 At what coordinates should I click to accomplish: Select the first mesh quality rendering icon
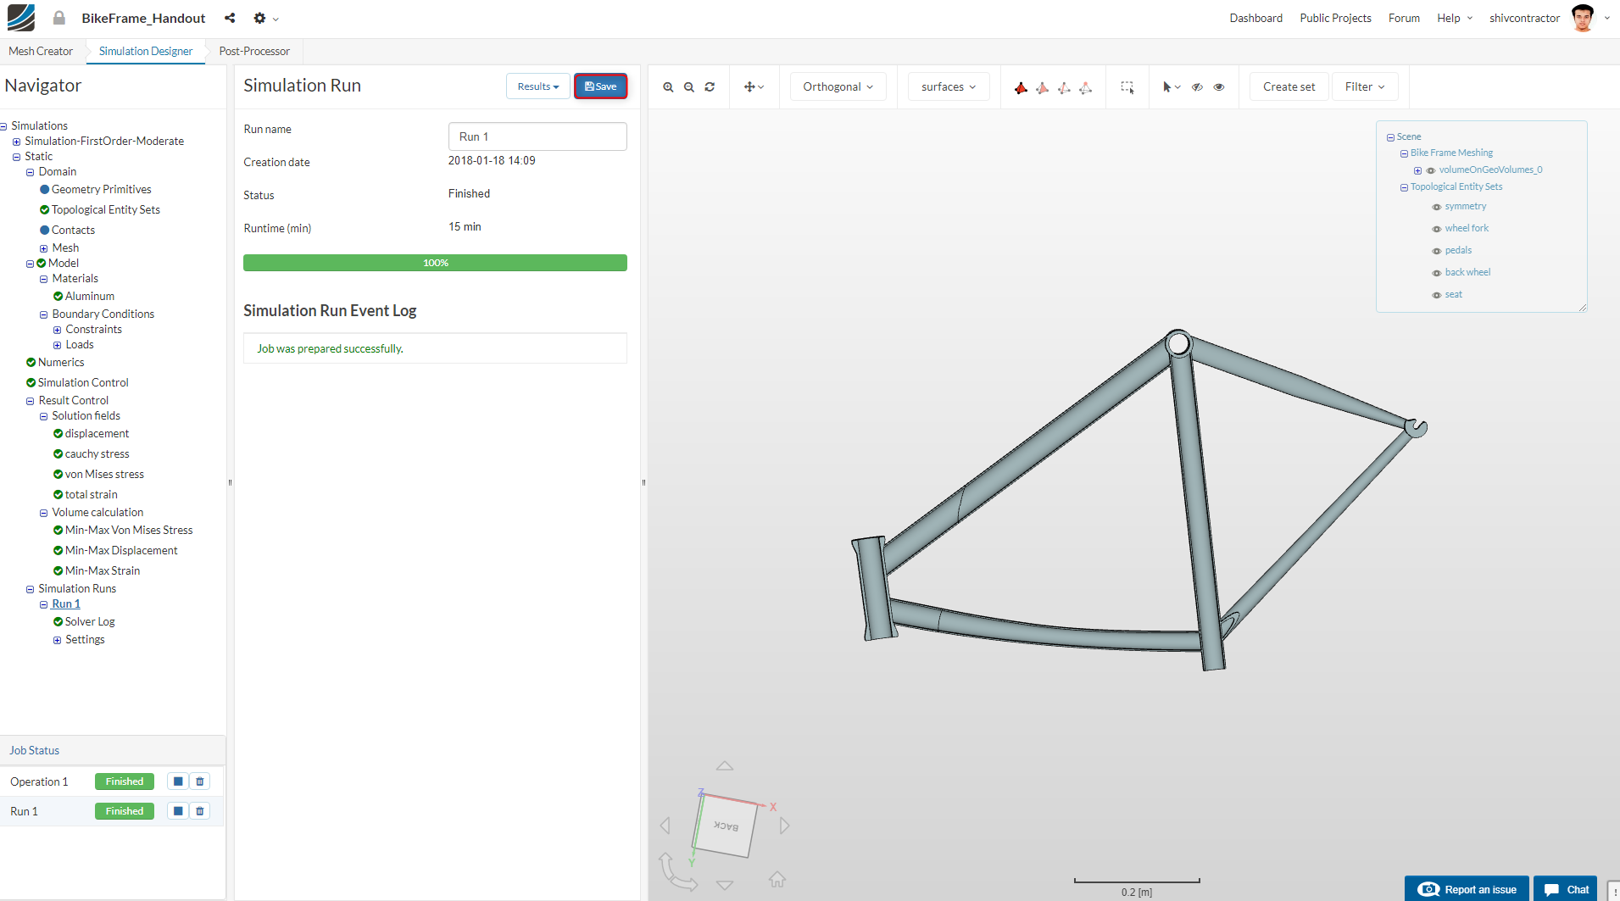tap(1021, 86)
